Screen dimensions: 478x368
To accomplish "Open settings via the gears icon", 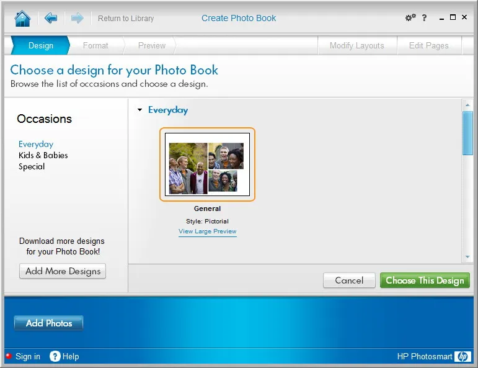I will pos(410,17).
